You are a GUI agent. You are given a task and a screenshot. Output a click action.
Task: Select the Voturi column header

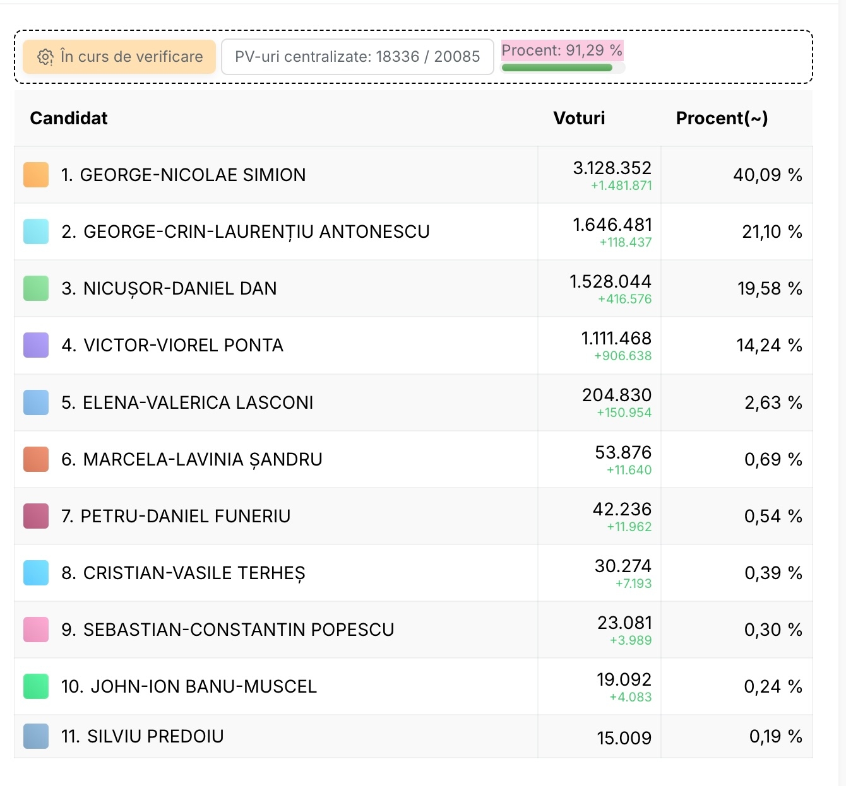pyautogui.click(x=579, y=118)
